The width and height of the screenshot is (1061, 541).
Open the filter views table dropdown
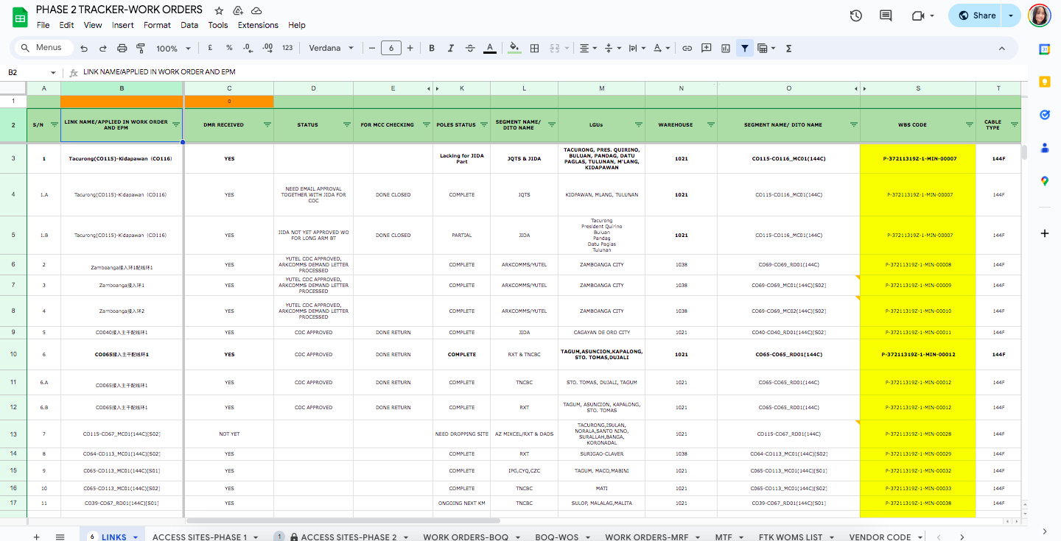pyautogui.click(x=766, y=48)
